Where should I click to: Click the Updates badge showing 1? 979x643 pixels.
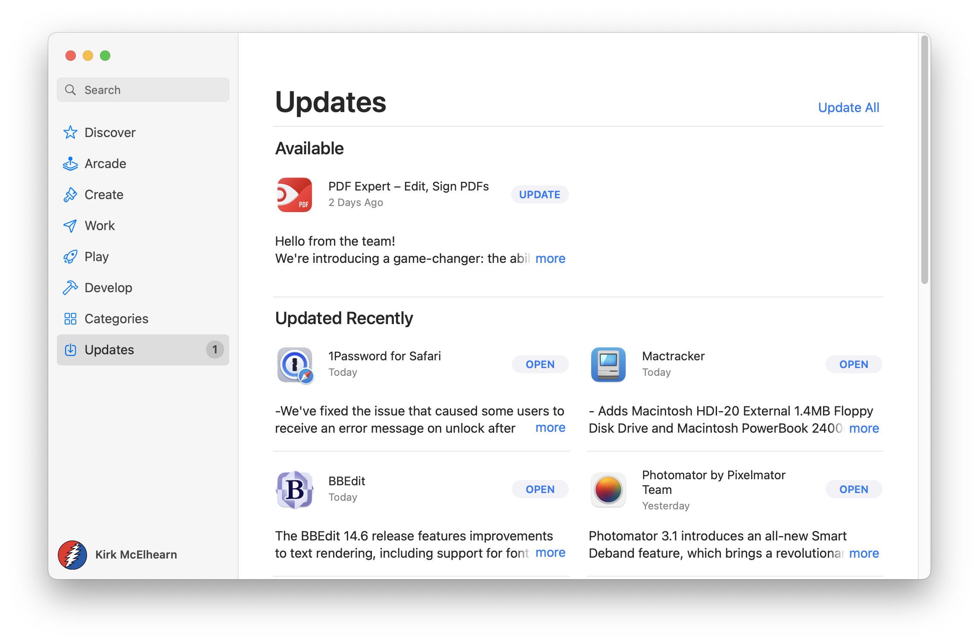tap(215, 350)
